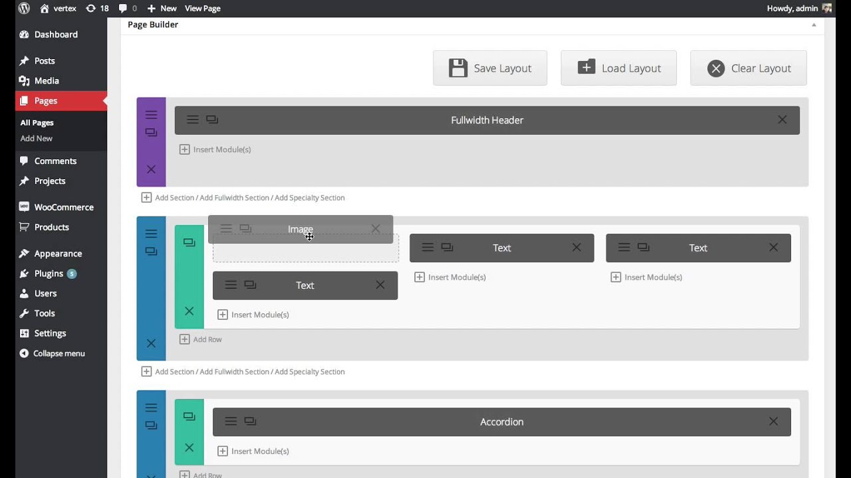Open the Plugins menu
The image size is (851, 478).
(49, 274)
